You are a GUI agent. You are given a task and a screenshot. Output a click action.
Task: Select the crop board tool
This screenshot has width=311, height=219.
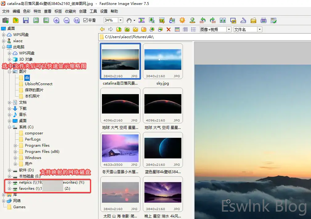pyautogui.click(x=162, y=20)
